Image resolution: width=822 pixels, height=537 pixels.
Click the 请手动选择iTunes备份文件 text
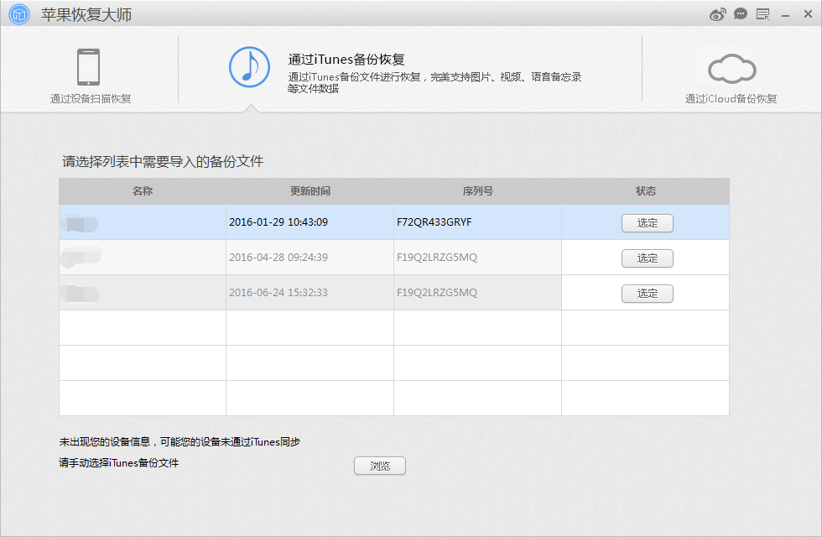[118, 462]
